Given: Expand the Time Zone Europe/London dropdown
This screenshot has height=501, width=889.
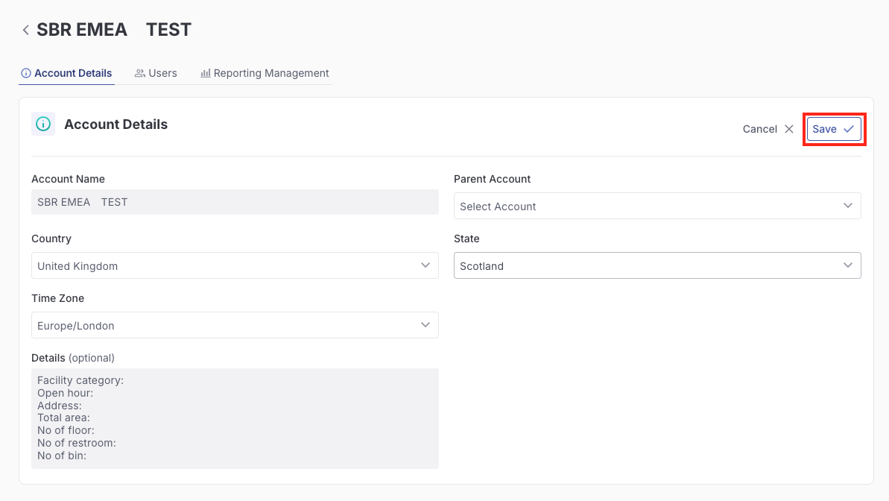Looking at the screenshot, I should 235,325.
